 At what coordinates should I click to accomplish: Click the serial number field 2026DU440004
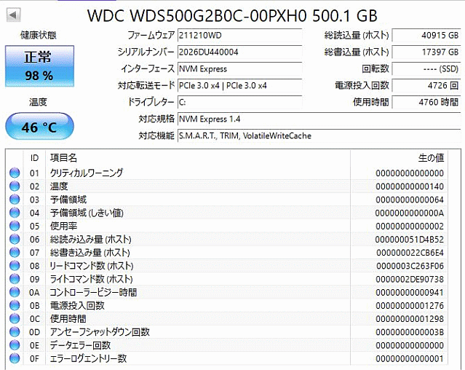pyautogui.click(x=239, y=52)
